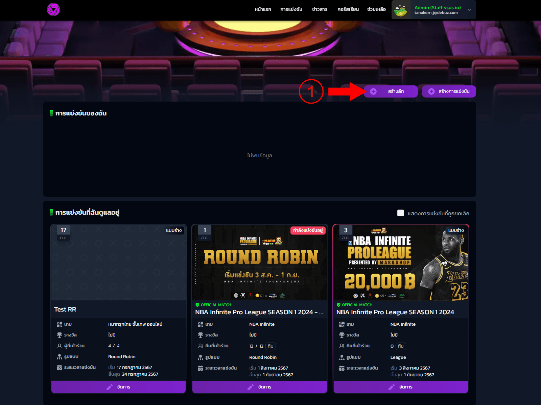This screenshot has height=405, width=541.
Task: Click trophy icon in League card
Action: coord(342,335)
